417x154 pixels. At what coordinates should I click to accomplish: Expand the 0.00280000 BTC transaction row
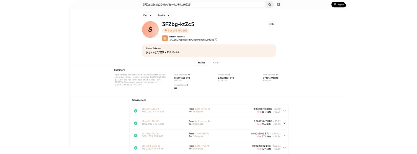coord(285,135)
